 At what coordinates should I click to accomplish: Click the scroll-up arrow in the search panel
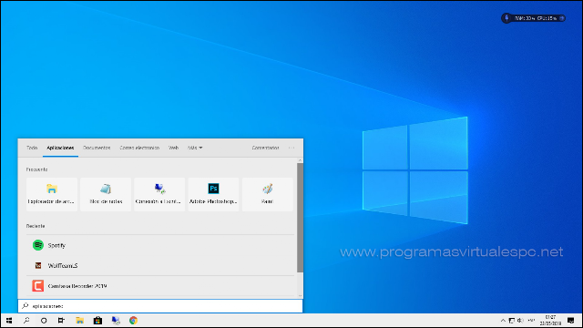point(300,160)
